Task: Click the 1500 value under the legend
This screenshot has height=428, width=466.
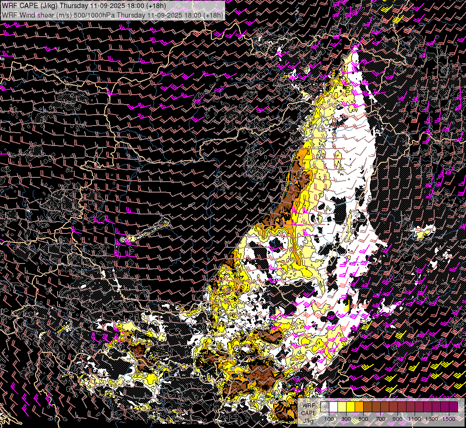Action: click(449, 419)
